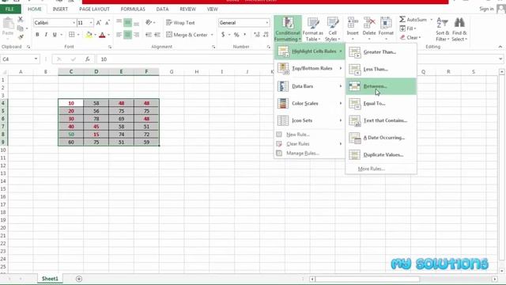The width and height of the screenshot is (506, 285).
Task: Click the Sheet1 tab
Action: click(50, 279)
